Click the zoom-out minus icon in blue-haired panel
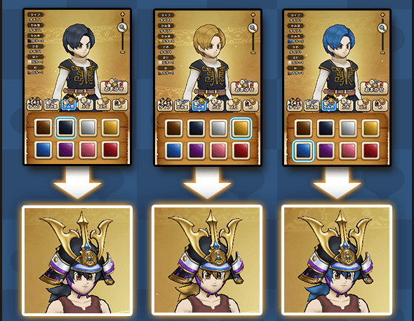This screenshot has height=321, width=414. pyautogui.click(x=382, y=53)
